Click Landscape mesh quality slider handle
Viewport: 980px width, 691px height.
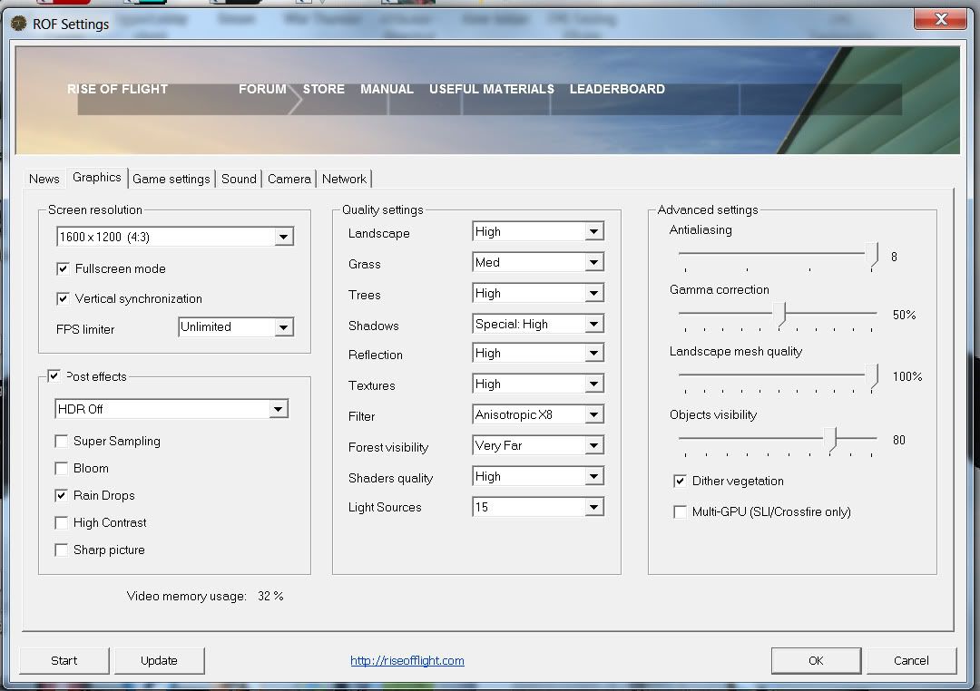pyautogui.click(x=872, y=376)
